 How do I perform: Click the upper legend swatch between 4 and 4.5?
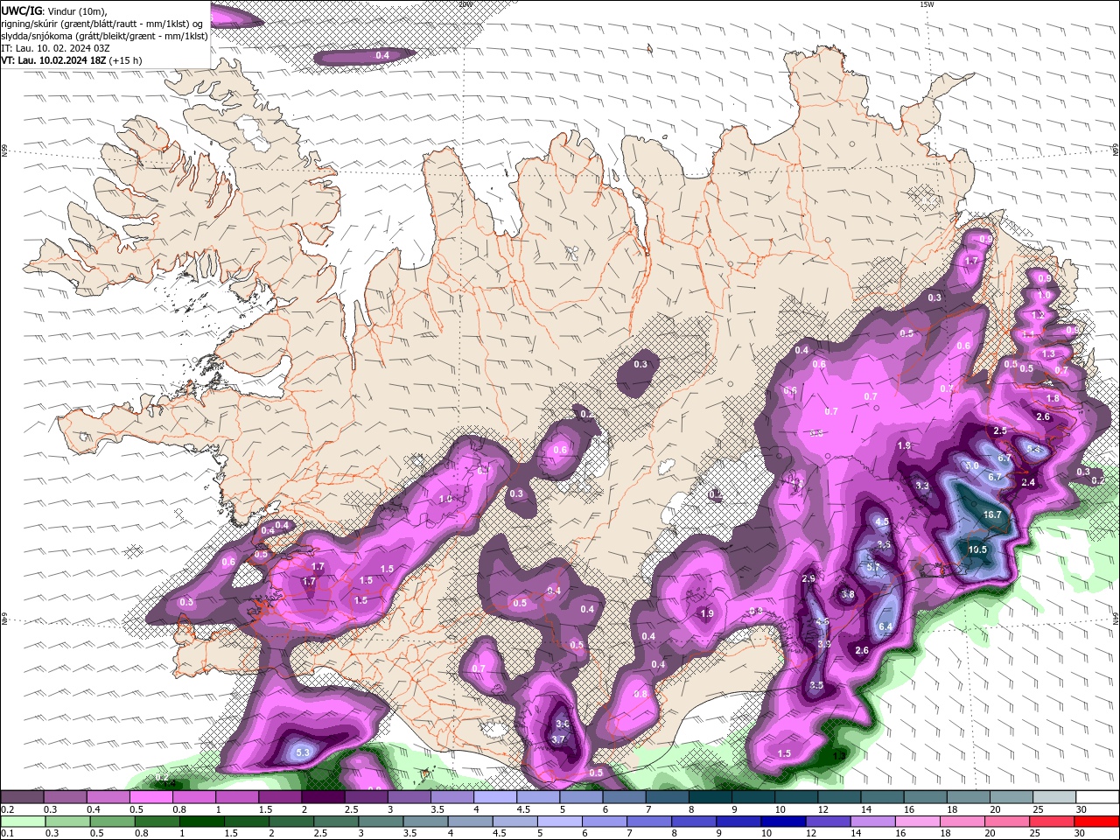pyautogui.click(x=496, y=797)
